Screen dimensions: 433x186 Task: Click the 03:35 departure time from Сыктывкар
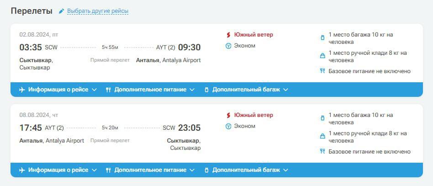point(31,47)
